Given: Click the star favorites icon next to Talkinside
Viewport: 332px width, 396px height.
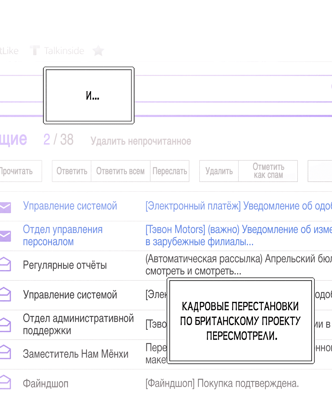Looking at the screenshot, I should pyautogui.click(x=98, y=51).
